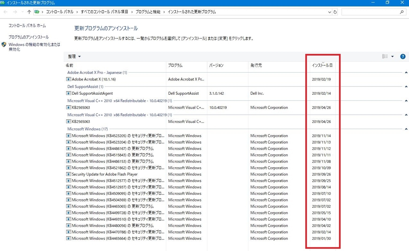The height and width of the screenshot is (251, 409).
Task: Click the forward navigation arrow
Action: (15, 12)
